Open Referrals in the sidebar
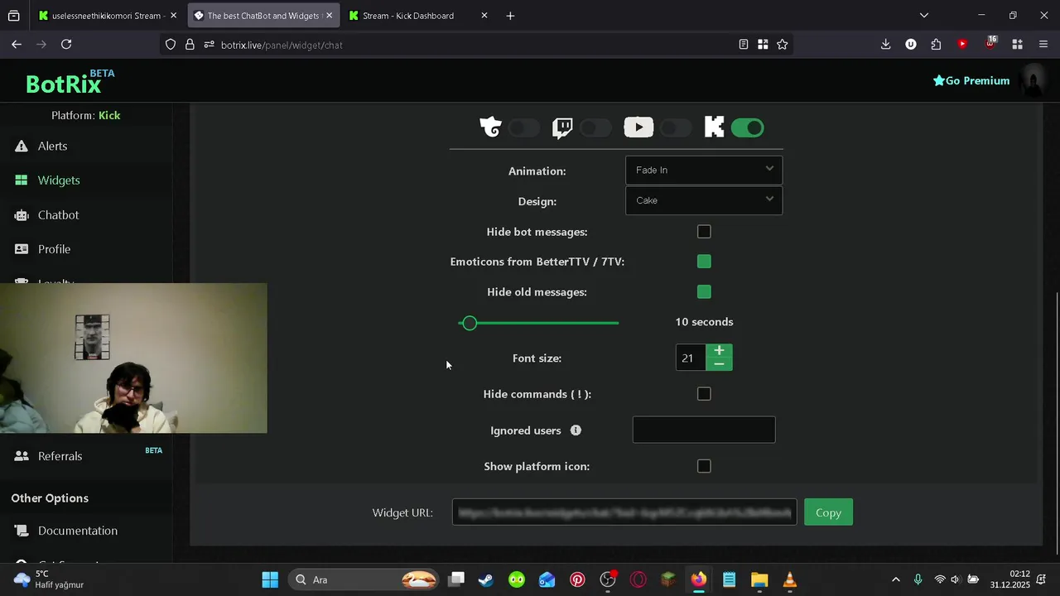This screenshot has height=596, width=1060. [60, 456]
